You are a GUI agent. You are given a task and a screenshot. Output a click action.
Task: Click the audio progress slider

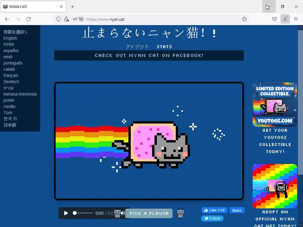click(83, 213)
